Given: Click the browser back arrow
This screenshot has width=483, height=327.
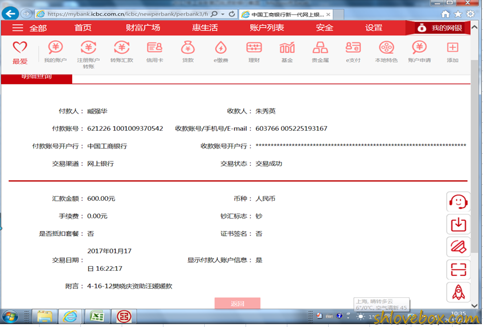Looking at the screenshot, I should coord(10,14).
